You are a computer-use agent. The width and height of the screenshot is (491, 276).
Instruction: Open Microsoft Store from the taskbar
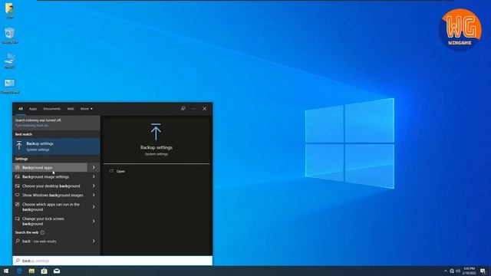point(44,271)
